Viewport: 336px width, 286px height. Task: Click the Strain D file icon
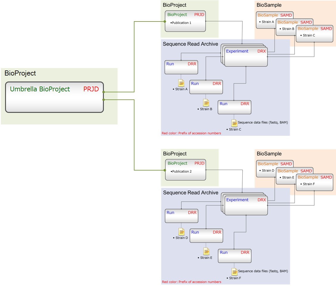(x=181, y=231)
